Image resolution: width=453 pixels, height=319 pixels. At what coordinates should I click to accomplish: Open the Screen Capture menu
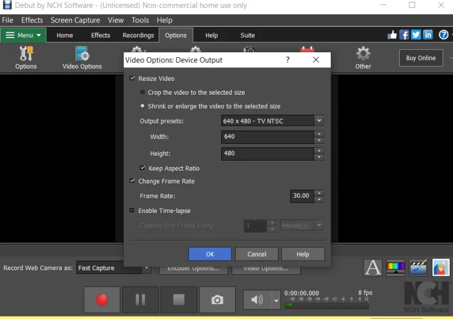coord(75,20)
